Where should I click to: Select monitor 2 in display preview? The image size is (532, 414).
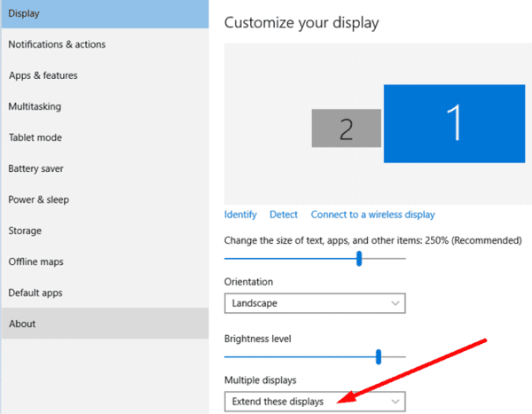click(347, 129)
